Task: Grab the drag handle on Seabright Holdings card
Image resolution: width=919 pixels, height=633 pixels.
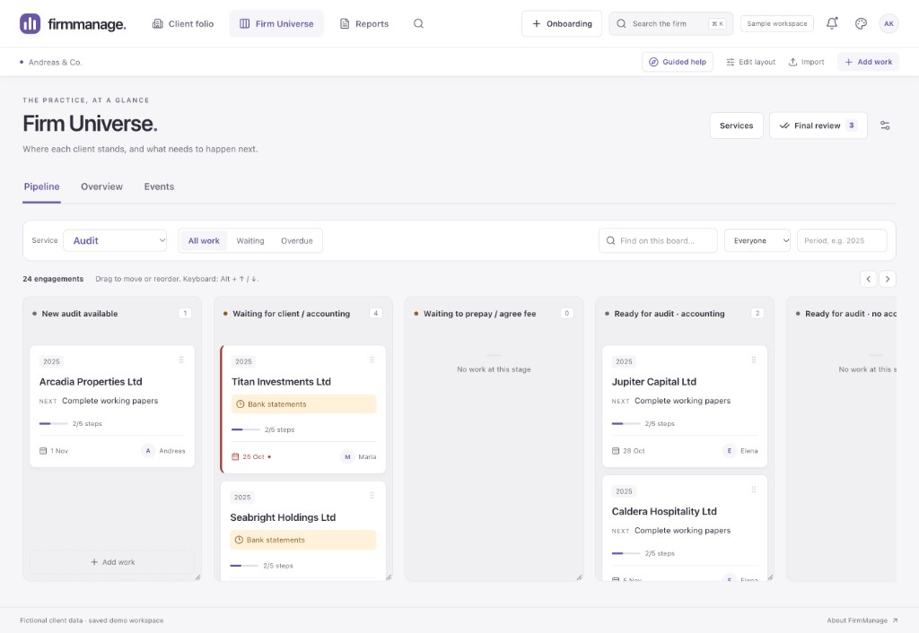Action: (x=372, y=496)
